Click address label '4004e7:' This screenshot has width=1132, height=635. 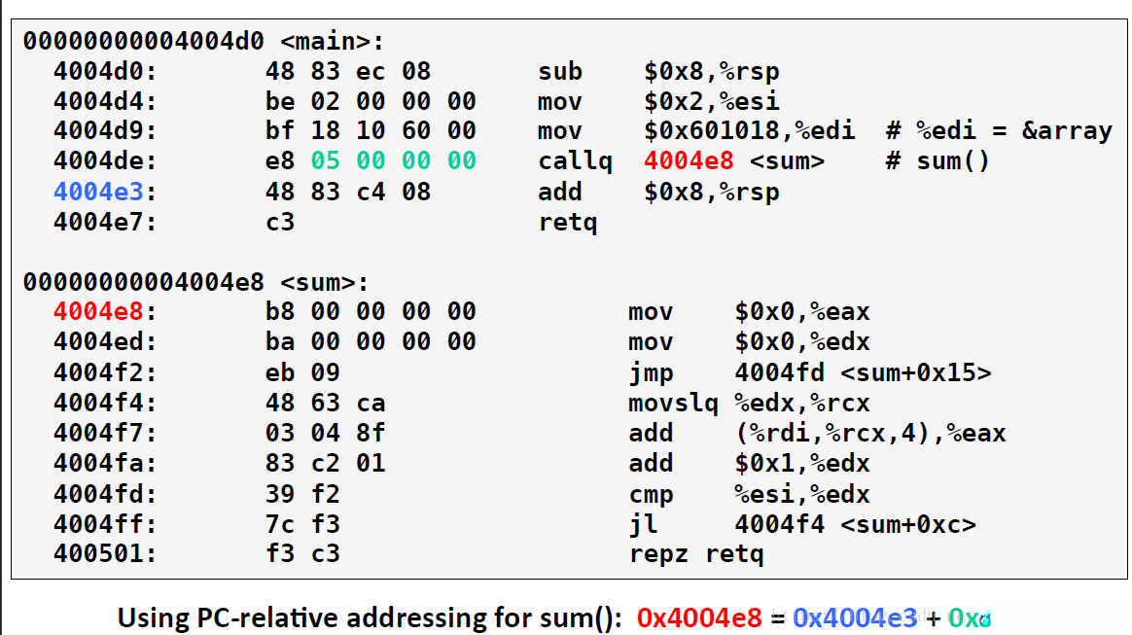[105, 223]
